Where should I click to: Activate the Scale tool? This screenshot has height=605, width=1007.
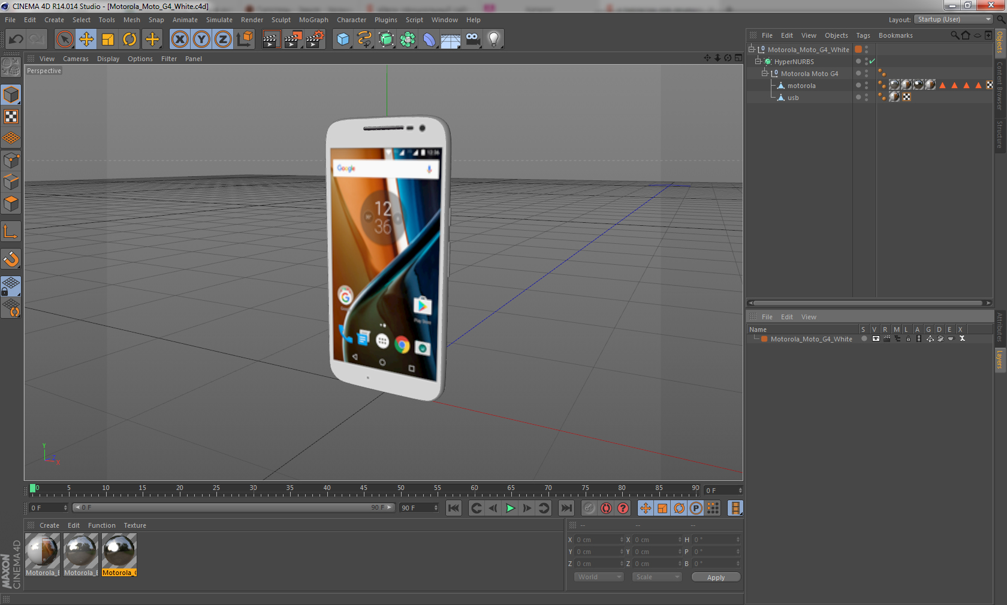108,40
